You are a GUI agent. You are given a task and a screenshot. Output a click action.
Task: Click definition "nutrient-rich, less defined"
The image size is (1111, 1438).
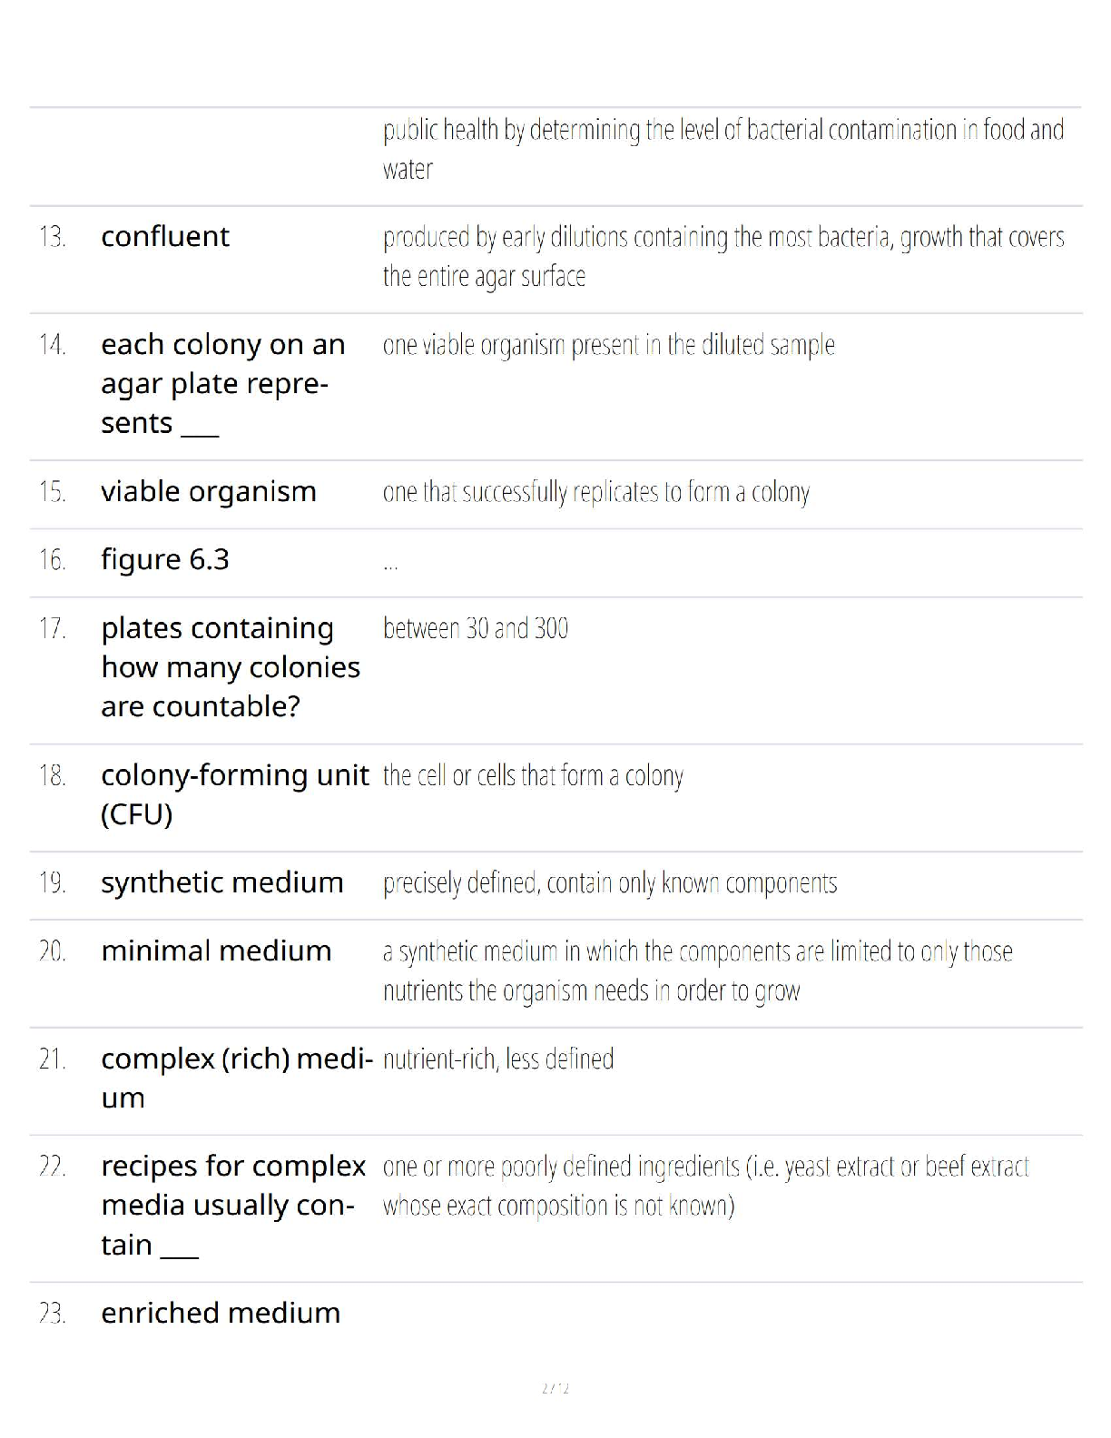pyautogui.click(x=498, y=1059)
